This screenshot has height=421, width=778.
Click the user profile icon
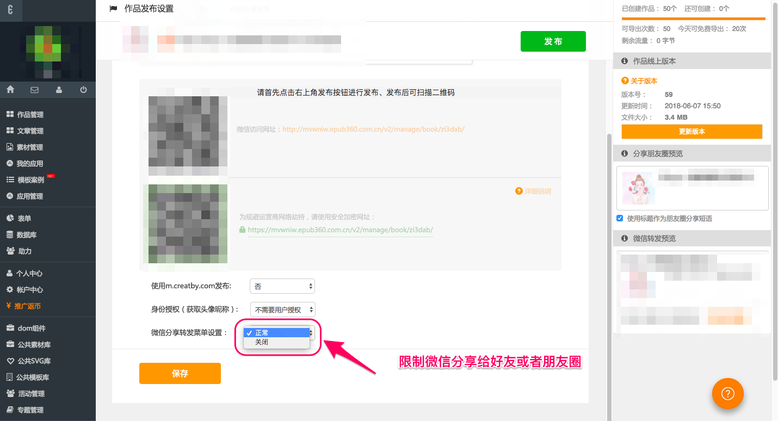(x=59, y=90)
